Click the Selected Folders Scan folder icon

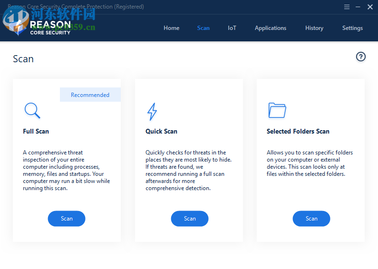tap(277, 110)
